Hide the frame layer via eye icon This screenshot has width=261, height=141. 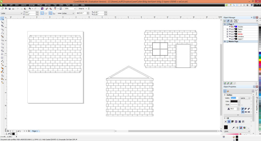pos(230,29)
